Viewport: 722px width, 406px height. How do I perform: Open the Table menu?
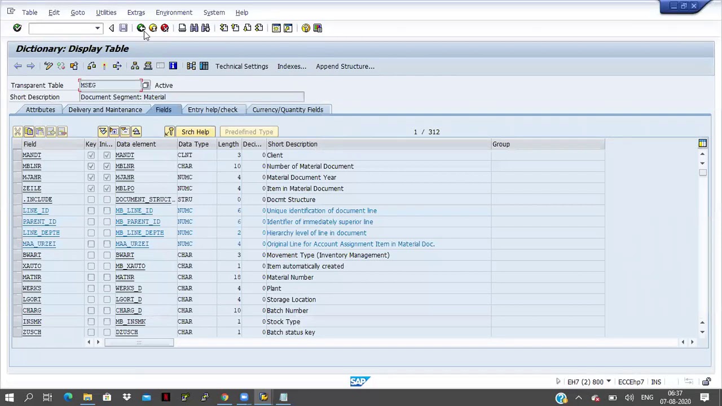tap(29, 12)
